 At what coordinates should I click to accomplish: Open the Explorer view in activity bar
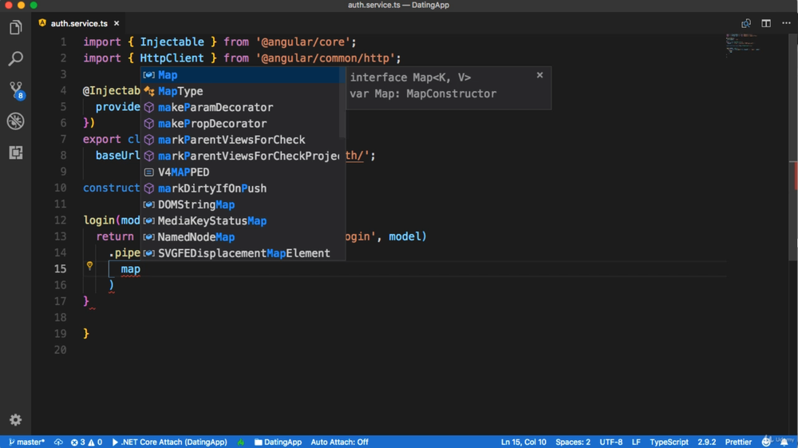tap(16, 28)
